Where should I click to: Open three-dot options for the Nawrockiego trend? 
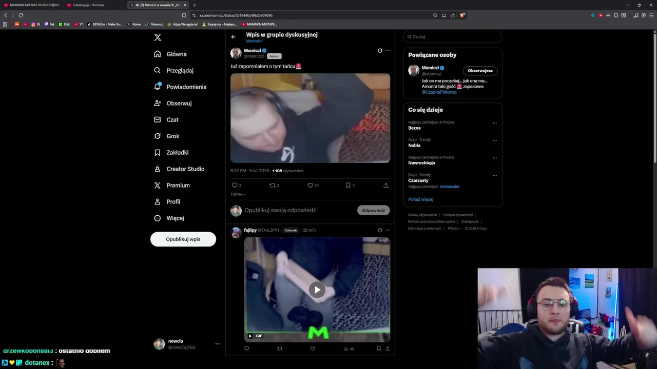pyautogui.click(x=495, y=158)
